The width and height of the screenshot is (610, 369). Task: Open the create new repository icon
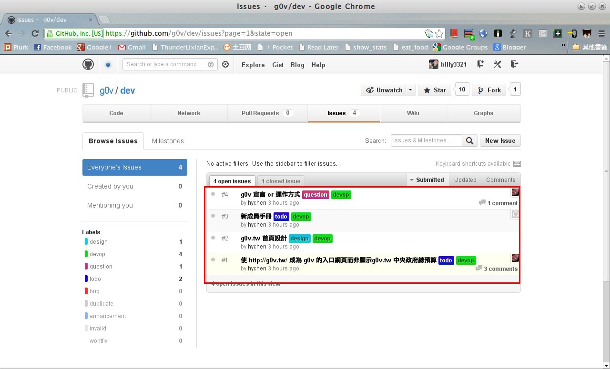[480, 64]
